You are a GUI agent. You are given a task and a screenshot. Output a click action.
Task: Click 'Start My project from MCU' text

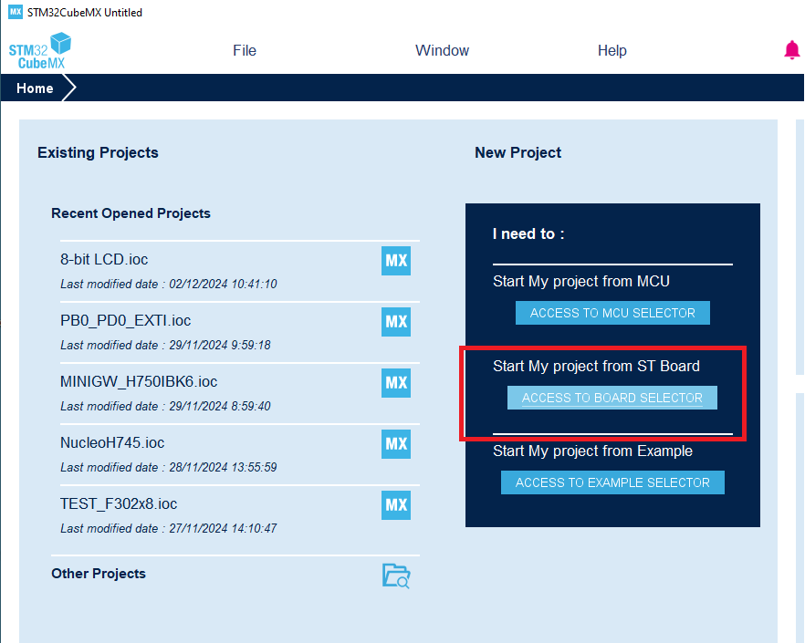[581, 281]
